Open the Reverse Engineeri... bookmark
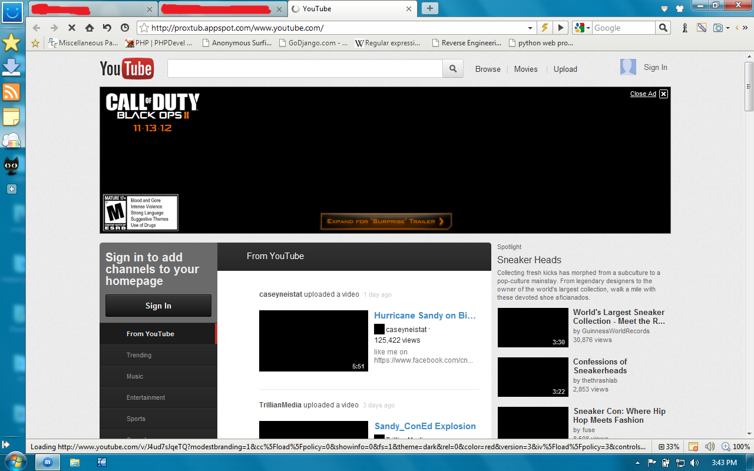 467,43
